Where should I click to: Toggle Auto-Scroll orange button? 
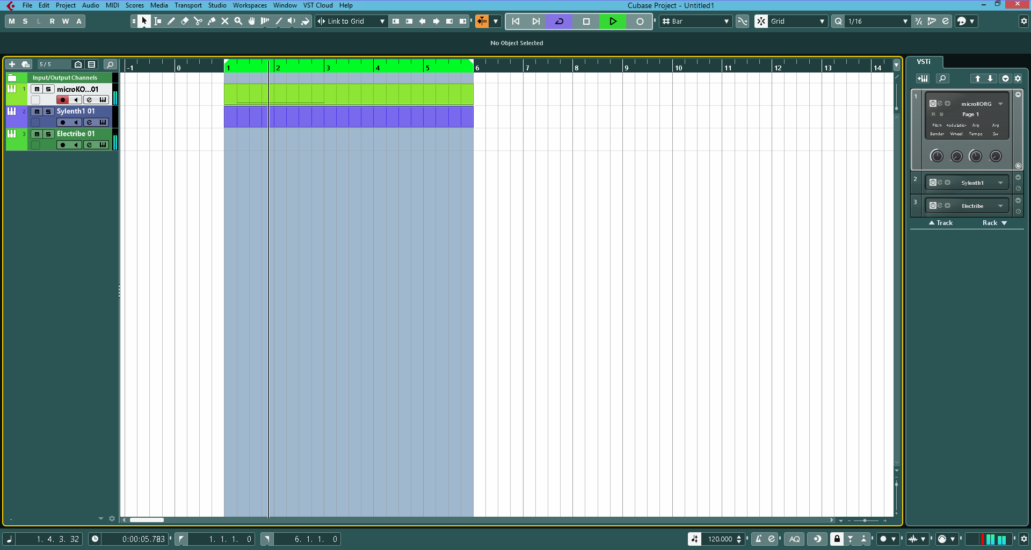(482, 21)
